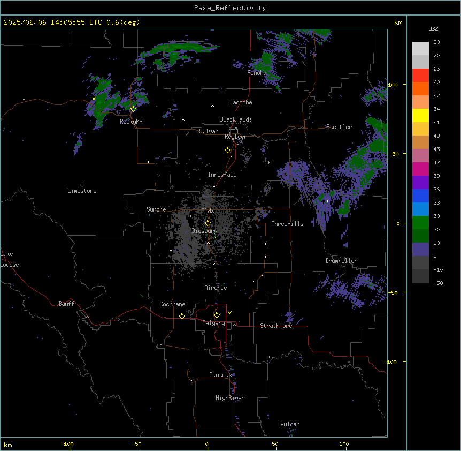
Task: Click the RedDeer city label
Action: (x=235, y=137)
